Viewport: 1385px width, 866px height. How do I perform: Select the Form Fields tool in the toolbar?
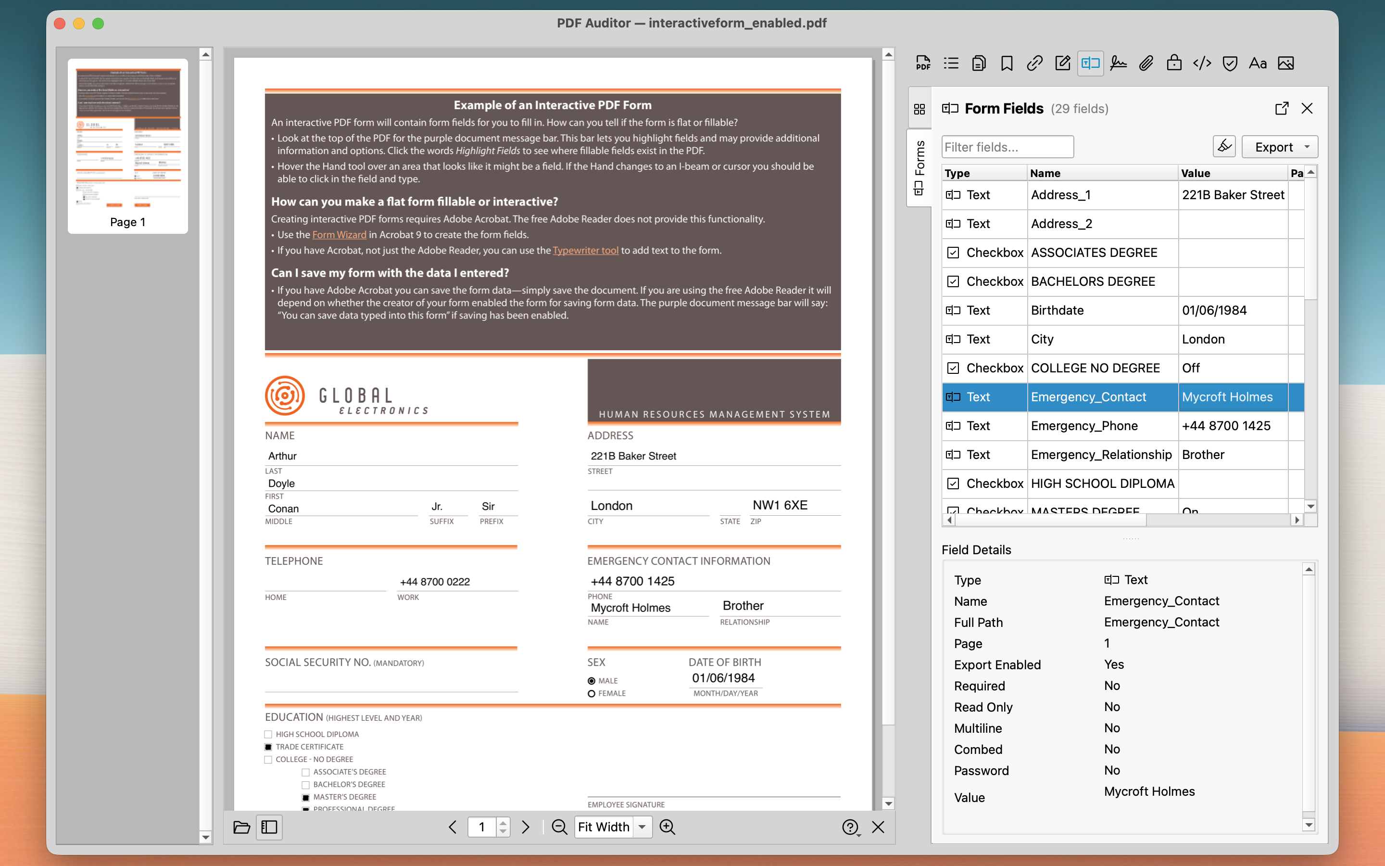click(x=1090, y=63)
